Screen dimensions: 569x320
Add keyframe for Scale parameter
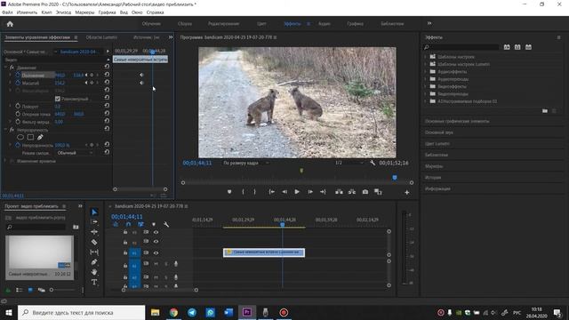tap(92, 83)
